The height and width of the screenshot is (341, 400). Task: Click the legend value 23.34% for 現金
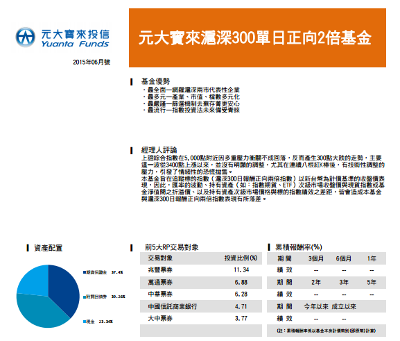(x=106, y=322)
